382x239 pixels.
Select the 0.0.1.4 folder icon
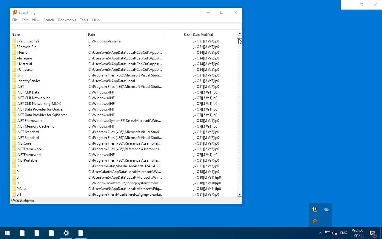pyautogui.click(x=14, y=189)
